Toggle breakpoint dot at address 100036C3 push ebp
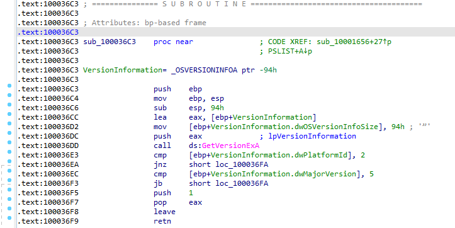 9,86
